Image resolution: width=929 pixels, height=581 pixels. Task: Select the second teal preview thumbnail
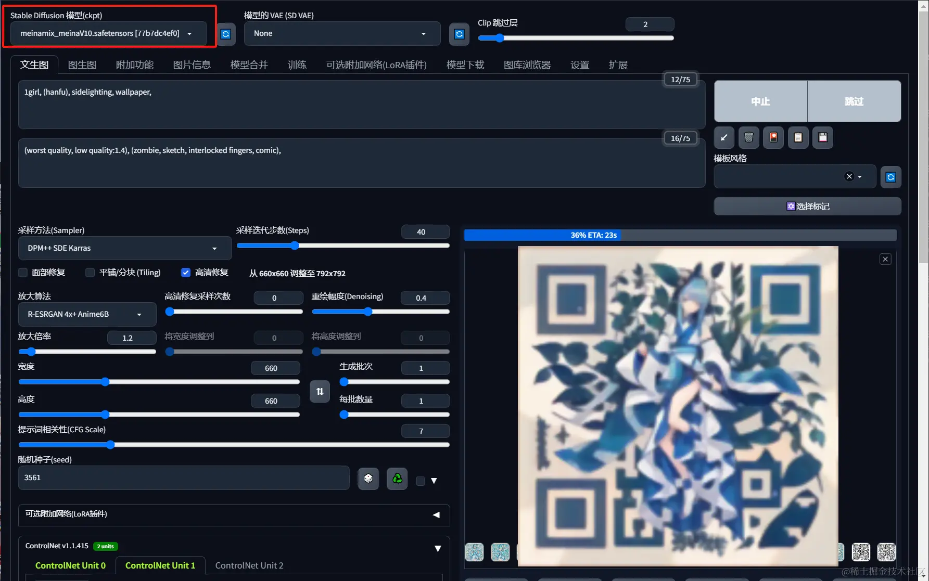[500, 552]
